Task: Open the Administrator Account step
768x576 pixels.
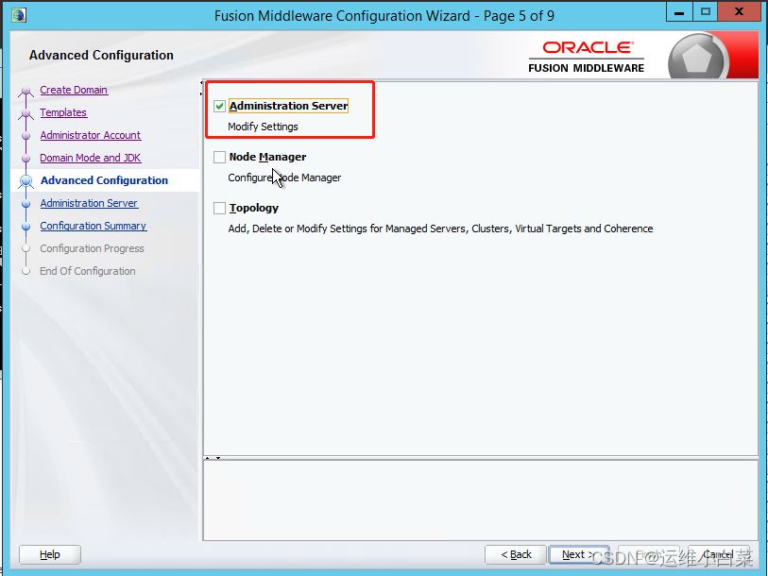Action: [91, 135]
